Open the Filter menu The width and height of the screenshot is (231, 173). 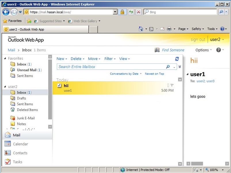(110, 59)
